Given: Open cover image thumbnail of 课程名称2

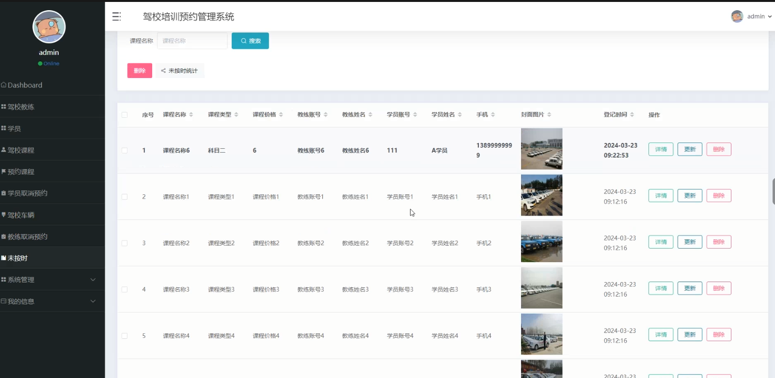Looking at the screenshot, I should tap(541, 241).
